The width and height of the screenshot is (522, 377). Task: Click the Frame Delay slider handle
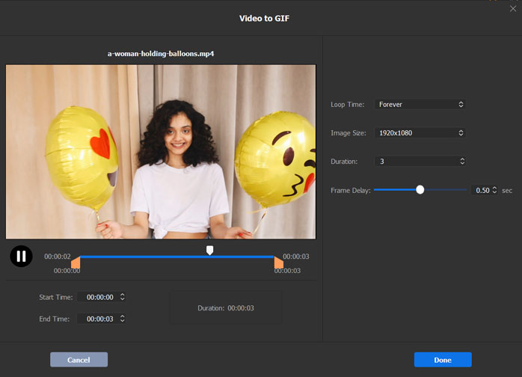pyautogui.click(x=420, y=190)
